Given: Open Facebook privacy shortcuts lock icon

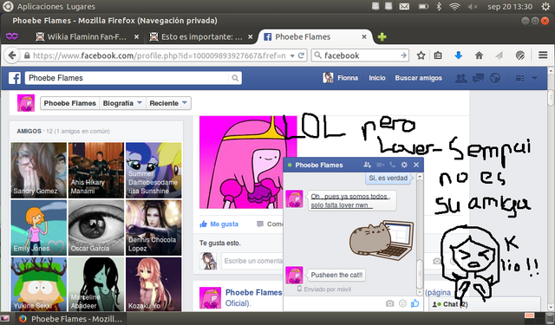Looking at the screenshot, I should click(x=519, y=78).
